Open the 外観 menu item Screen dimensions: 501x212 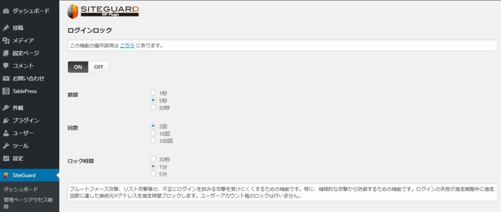pyautogui.click(x=29, y=108)
